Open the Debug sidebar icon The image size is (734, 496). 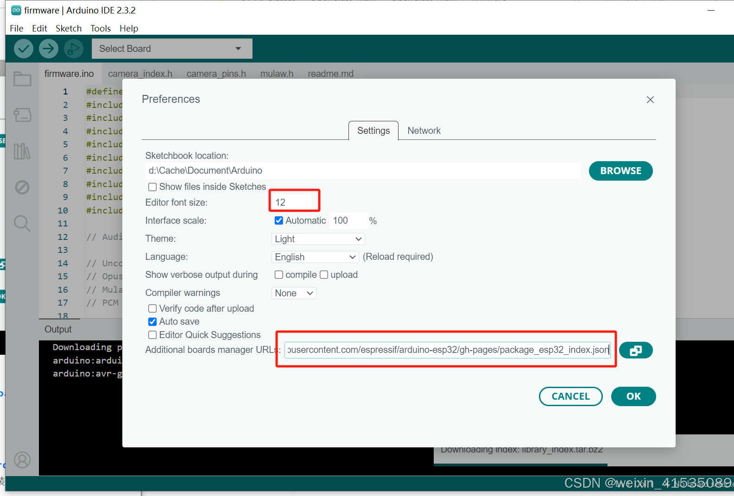(x=22, y=187)
